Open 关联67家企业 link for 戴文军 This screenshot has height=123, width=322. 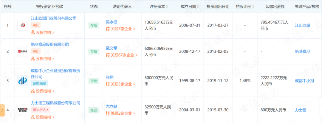[x=122, y=55]
